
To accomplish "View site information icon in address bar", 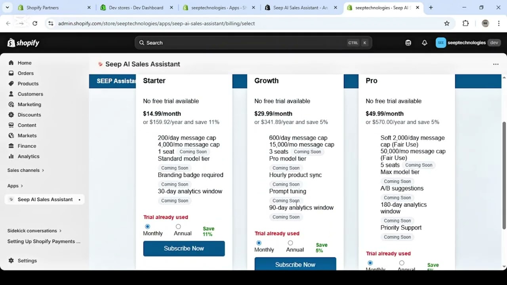I will tap(51, 23).
